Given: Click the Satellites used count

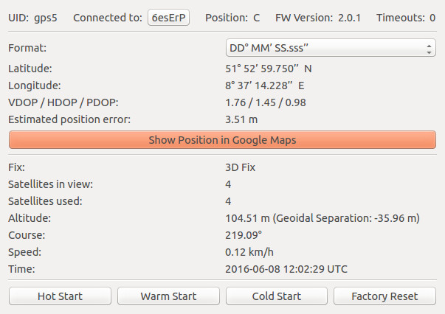Looking at the screenshot, I should coord(228,201).
